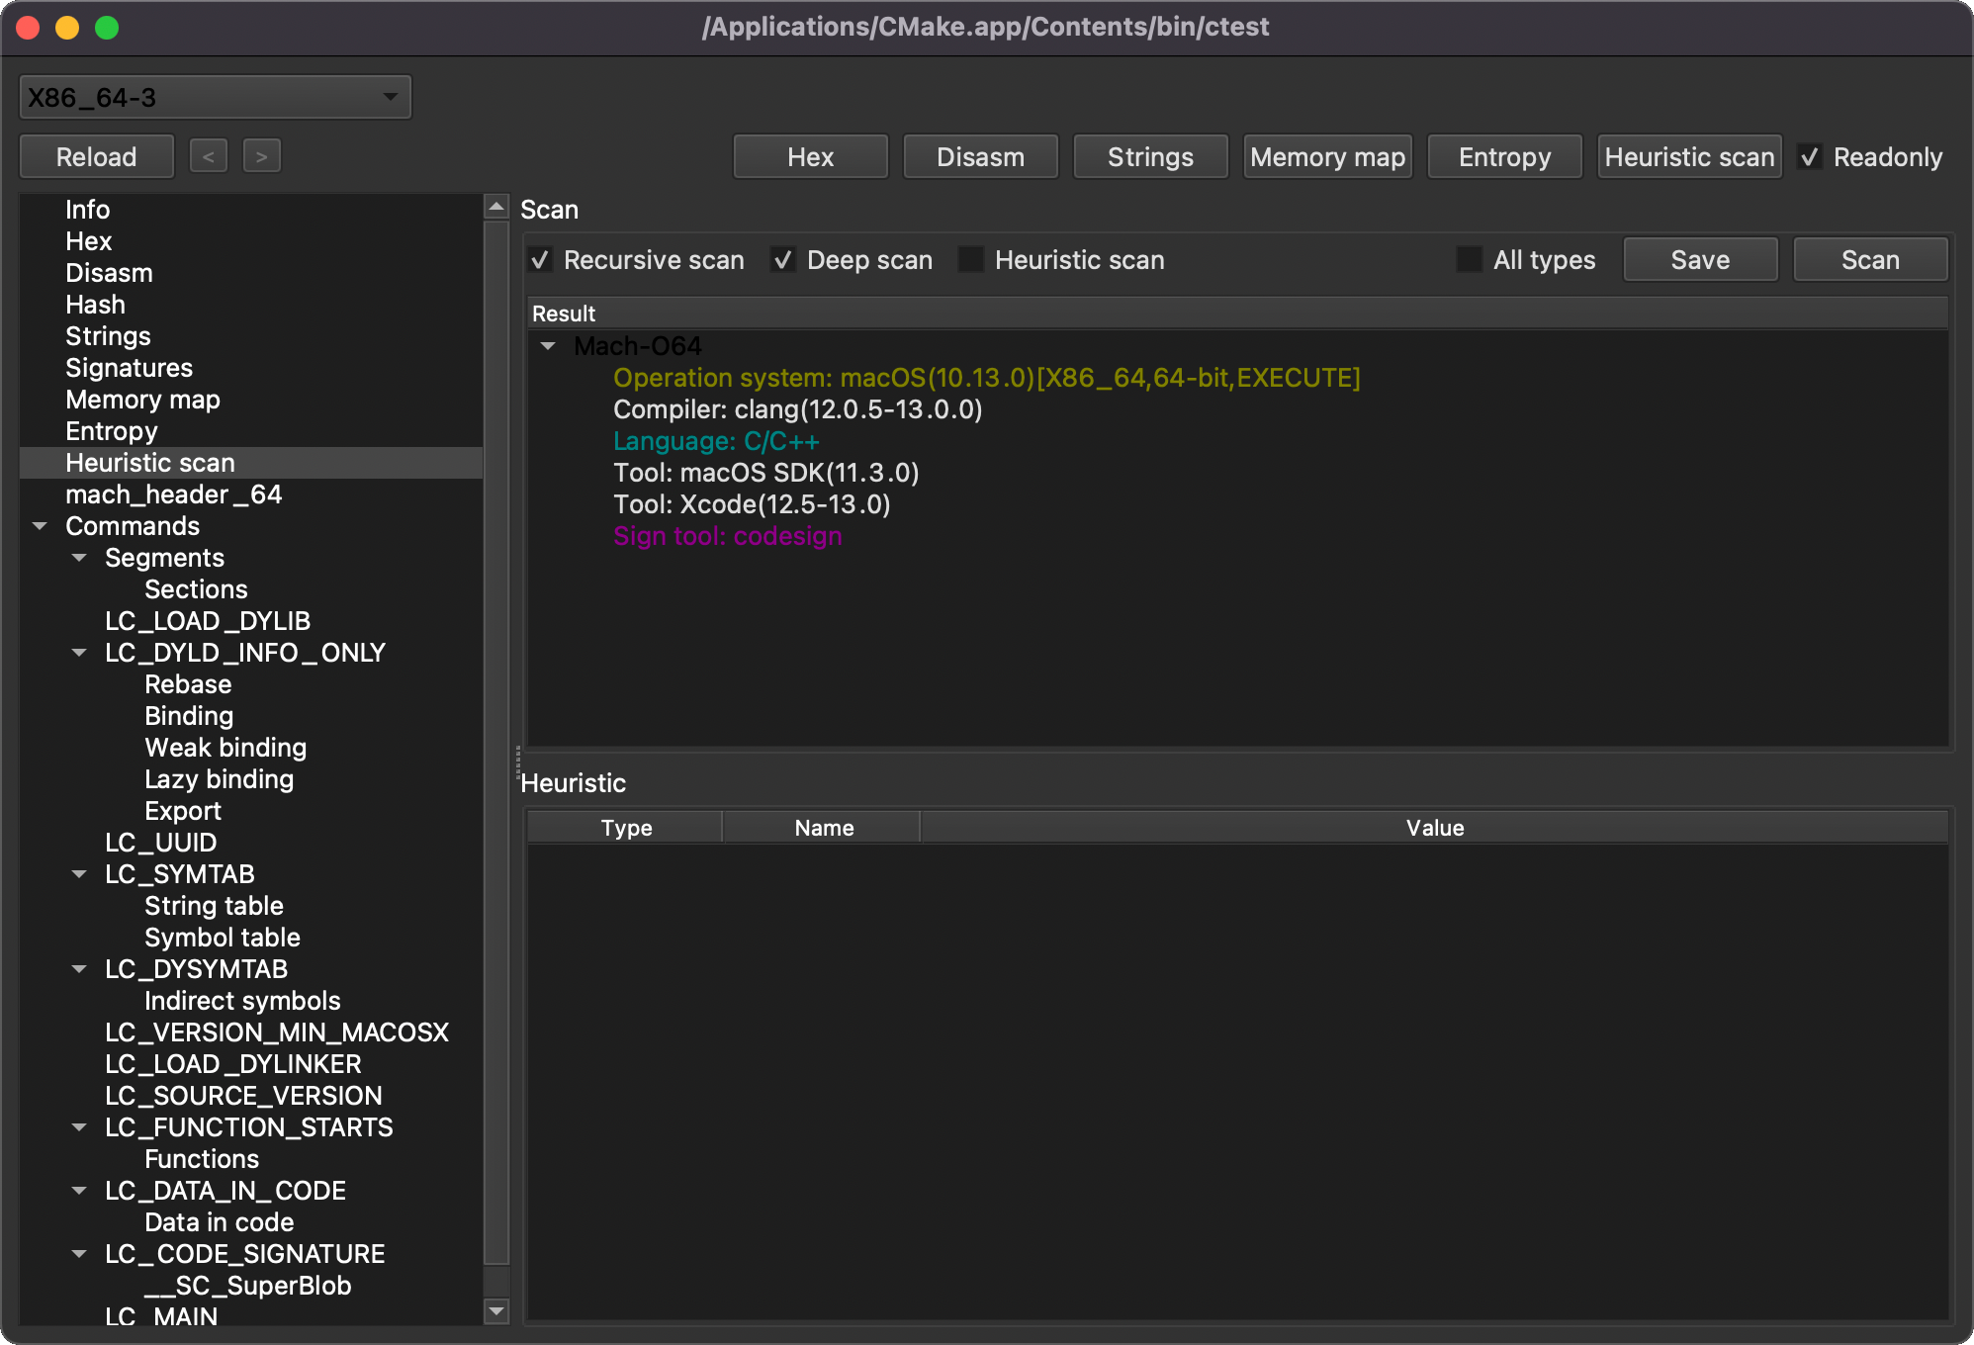This screenshot has width=1974, height=1345.
Task: Click the sidebar scroll down arrow
Action: point(496,1311)
